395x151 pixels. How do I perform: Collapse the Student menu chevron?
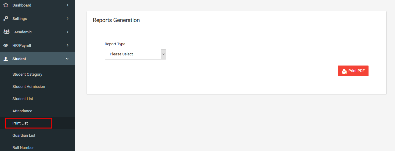(x=67, y=59)
